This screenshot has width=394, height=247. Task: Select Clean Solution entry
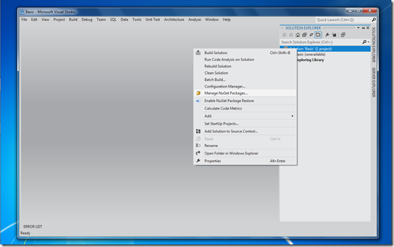(245, 73)
